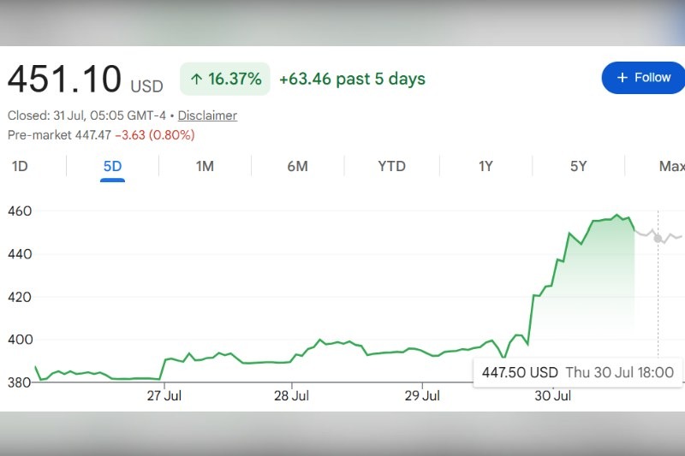Click the 447.50 USD price tooltip
This screenshot has height=456, width=685.
tap(578, 373)
